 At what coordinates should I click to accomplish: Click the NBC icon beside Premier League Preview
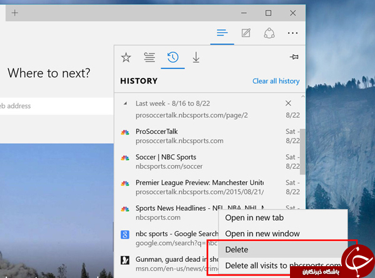pos(125,183)
